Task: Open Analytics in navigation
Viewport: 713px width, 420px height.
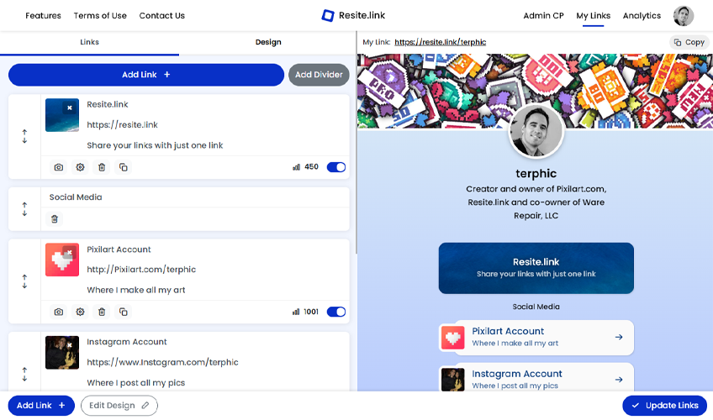Action: [642, 15]
